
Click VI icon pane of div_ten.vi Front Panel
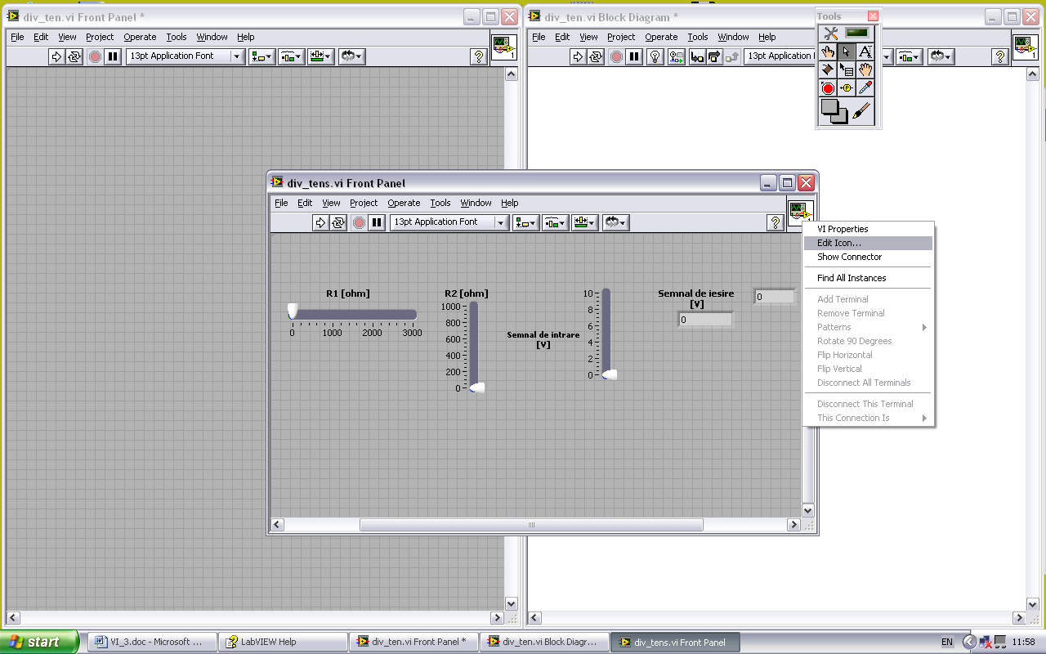[x=503, y=47]
